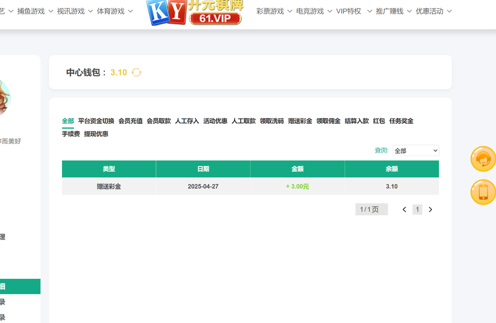Expand the 体育游戏 navigation menu

(x=115, y=12)
